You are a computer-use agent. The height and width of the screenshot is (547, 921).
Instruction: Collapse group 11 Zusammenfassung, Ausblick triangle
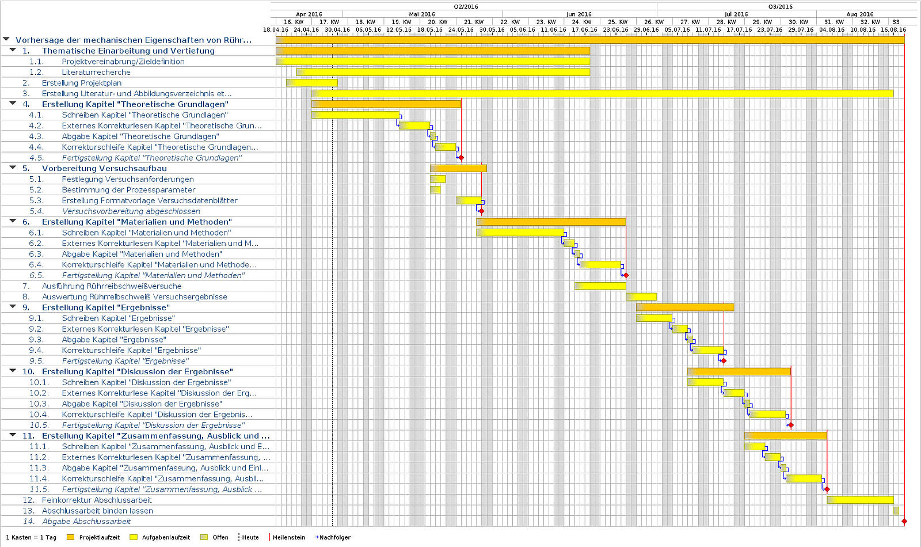[13, 435]
